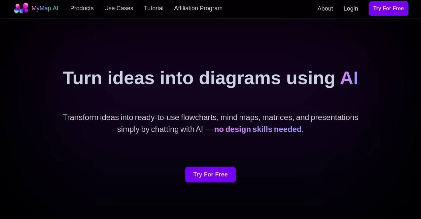Click the MyMap.AI brand name text
421x219 pixels.
click(x=45, y=8)
